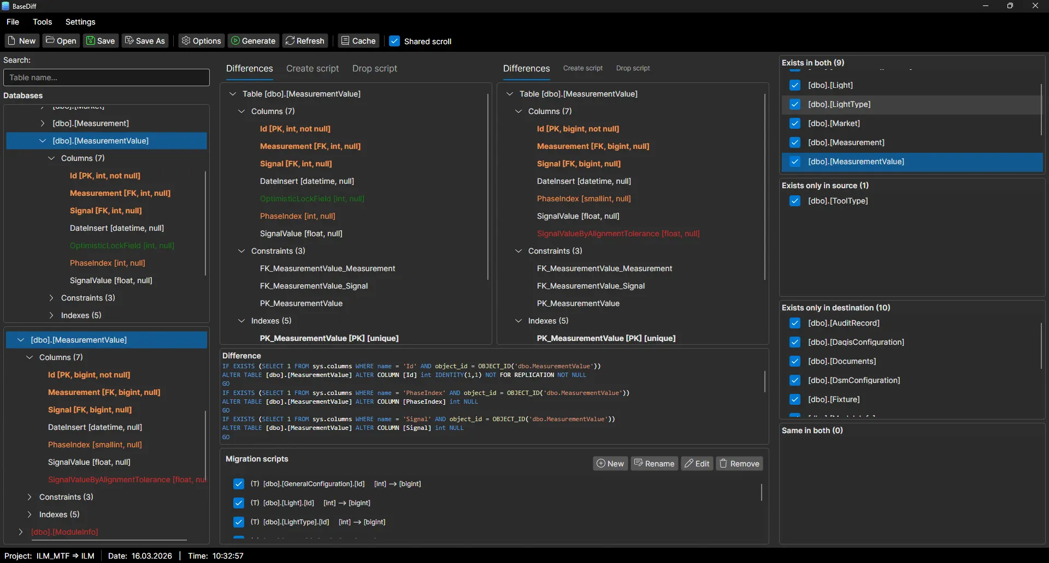1049x563 pixels.
Task: Click inside the Table name search field
Action: click(x=106, y=77)
